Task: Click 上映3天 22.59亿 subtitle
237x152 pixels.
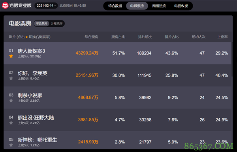Action: 30,57
